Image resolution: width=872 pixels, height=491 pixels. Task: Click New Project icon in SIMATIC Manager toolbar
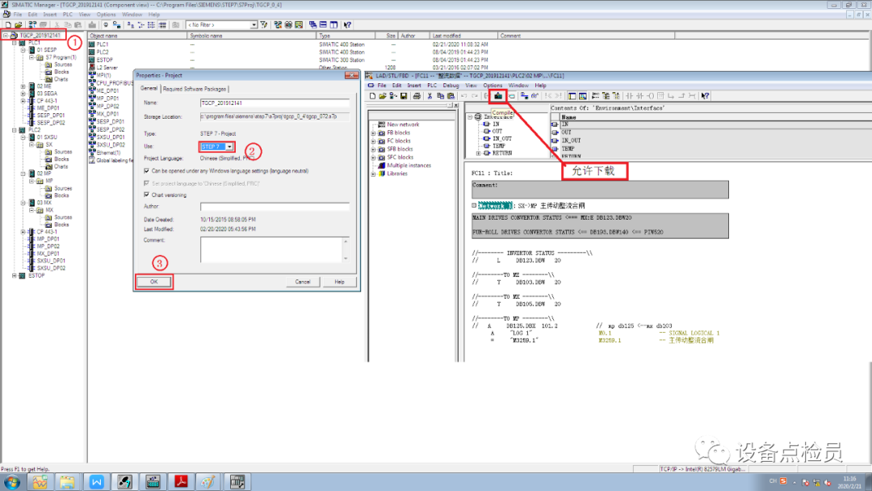pyautogui.click(x=8, y=25)
